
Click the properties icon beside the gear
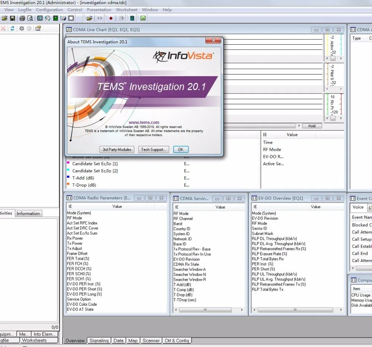pos(38,29)
